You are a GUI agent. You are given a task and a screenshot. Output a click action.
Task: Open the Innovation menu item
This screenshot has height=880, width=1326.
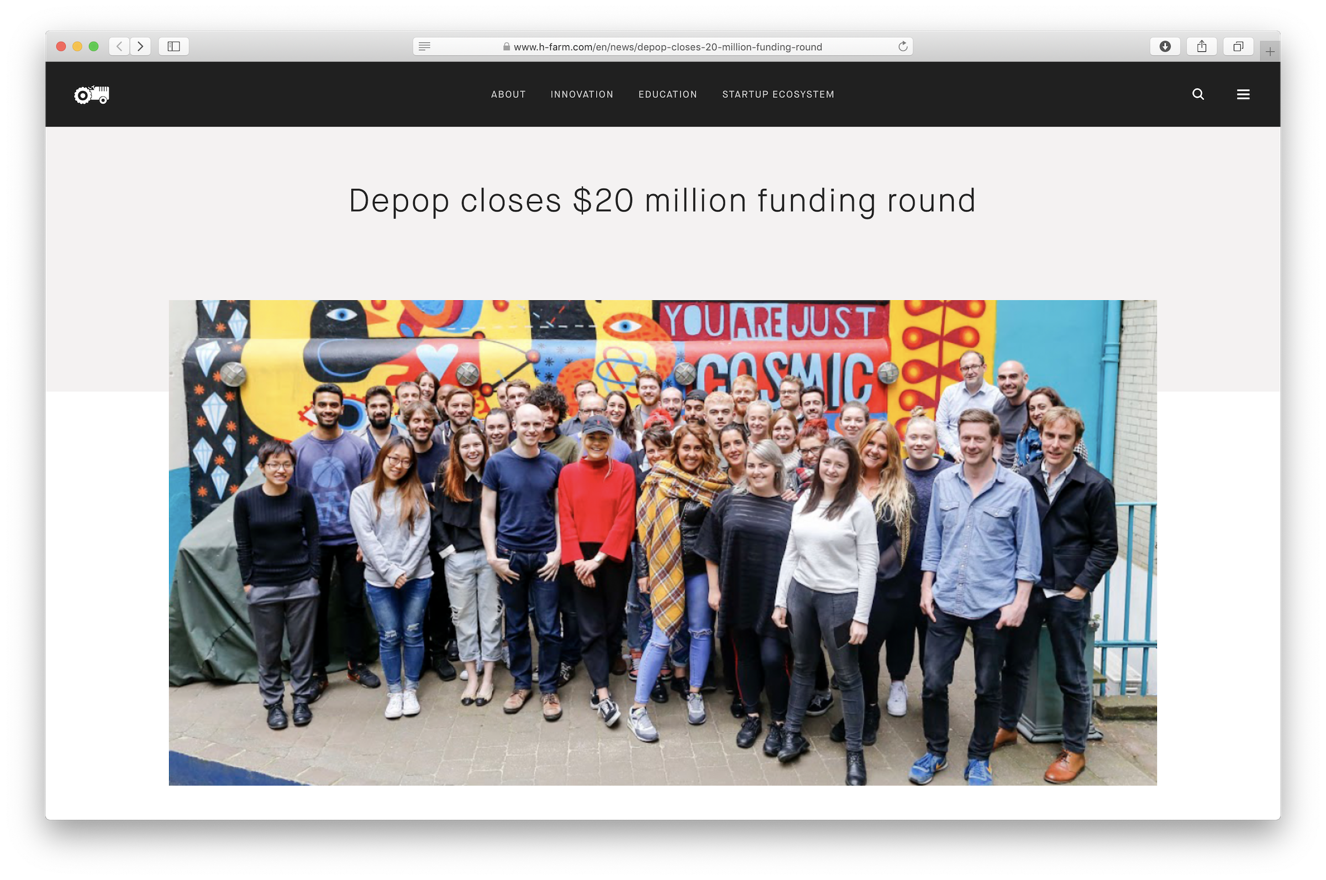(x=582, y=94)
